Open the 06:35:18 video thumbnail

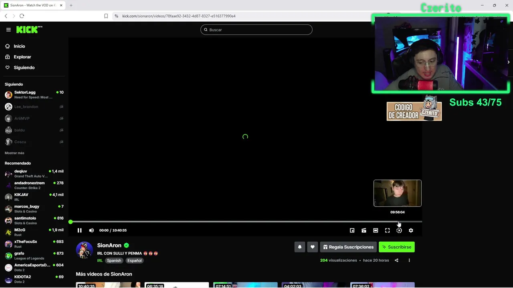177,285
